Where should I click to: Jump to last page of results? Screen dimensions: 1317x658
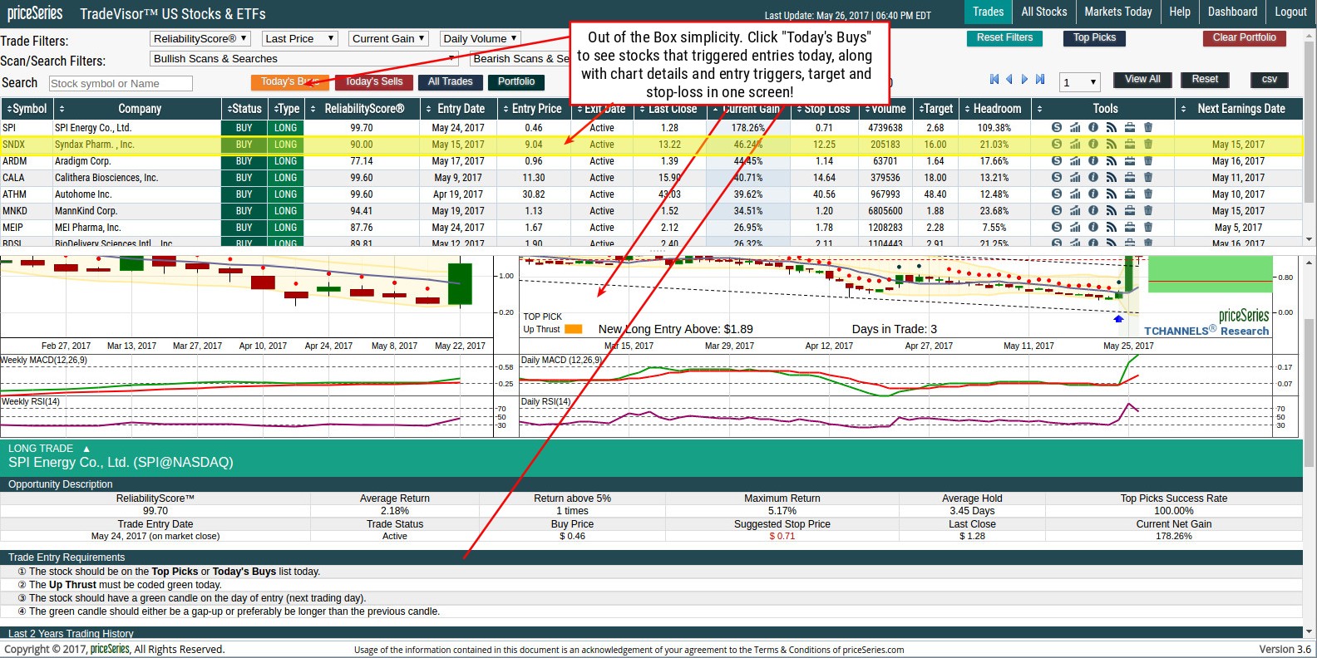(x=1040, y=80)
